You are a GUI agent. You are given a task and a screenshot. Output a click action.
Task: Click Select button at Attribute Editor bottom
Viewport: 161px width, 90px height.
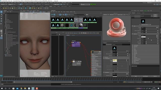point(136,76)
